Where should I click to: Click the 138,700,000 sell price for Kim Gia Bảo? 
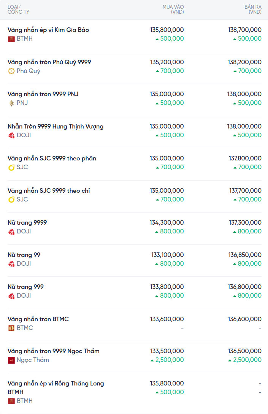(x=244, y=30)
